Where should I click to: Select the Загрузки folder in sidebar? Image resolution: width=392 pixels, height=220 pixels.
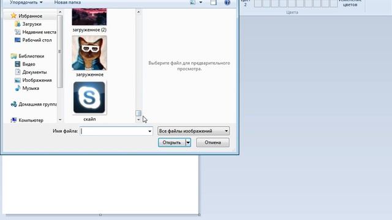[28, 24]
